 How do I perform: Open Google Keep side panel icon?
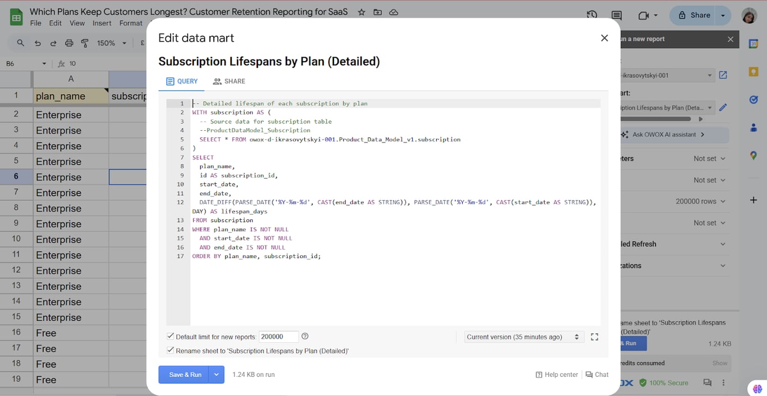754,72
